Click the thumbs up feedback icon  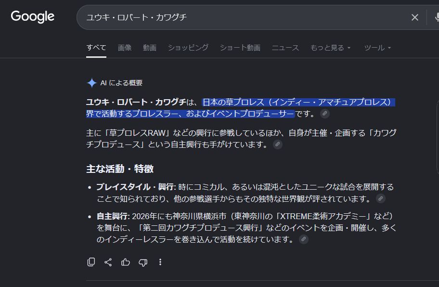[x=126, y=262]
